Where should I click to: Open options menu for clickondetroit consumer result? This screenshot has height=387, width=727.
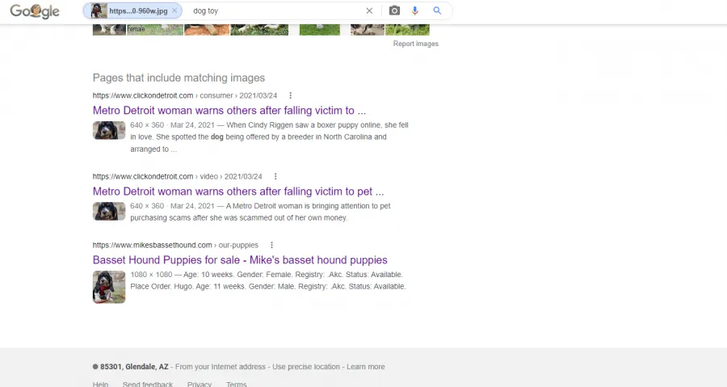[290, 95]
